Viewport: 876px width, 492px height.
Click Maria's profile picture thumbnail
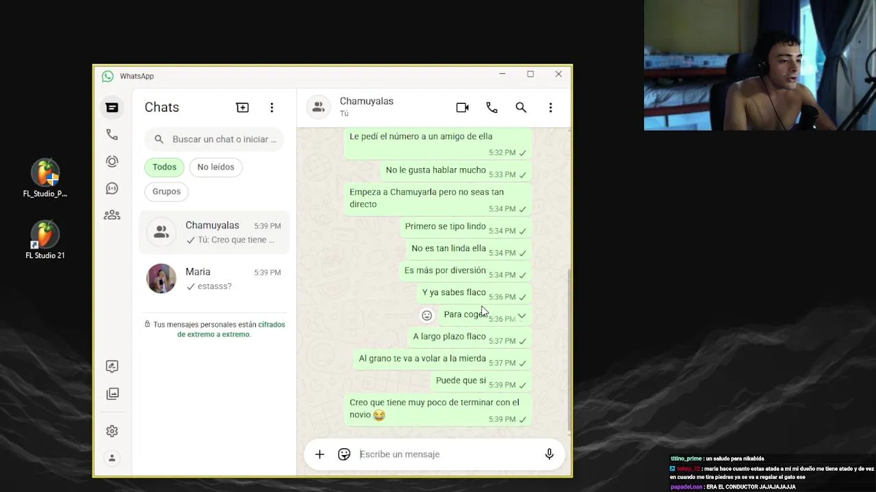[162, 279]
